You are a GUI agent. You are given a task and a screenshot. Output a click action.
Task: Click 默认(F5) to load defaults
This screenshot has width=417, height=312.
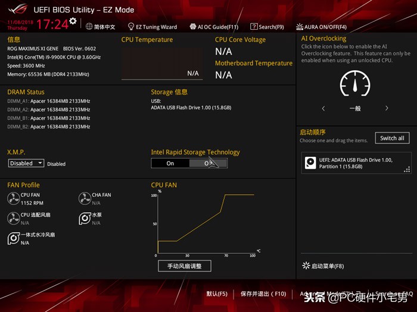click(x=217, y=294)
